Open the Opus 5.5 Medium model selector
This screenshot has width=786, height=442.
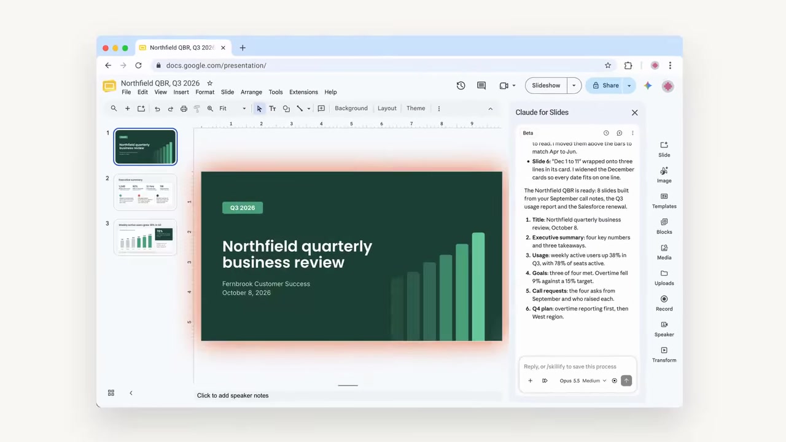click(583, 381)
